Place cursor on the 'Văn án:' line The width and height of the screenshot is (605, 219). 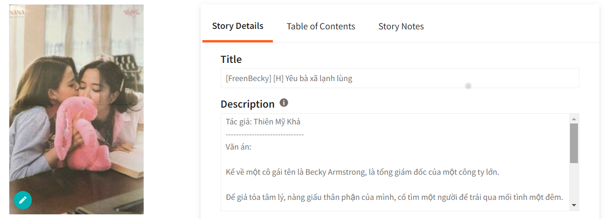click(x=238, y=147)
